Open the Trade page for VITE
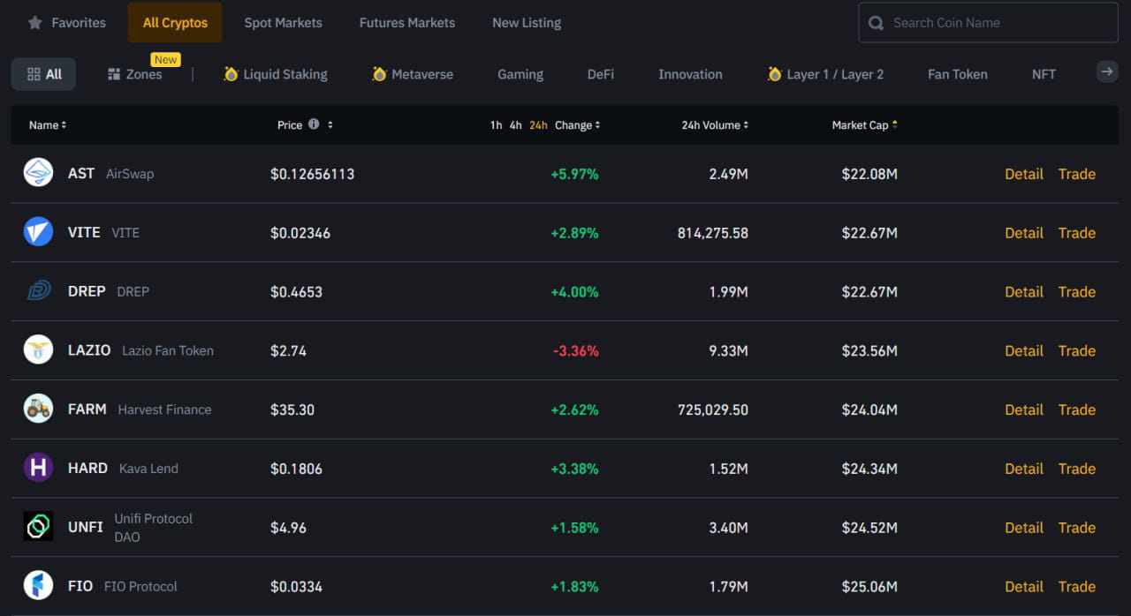 (x=1076, y=232)
